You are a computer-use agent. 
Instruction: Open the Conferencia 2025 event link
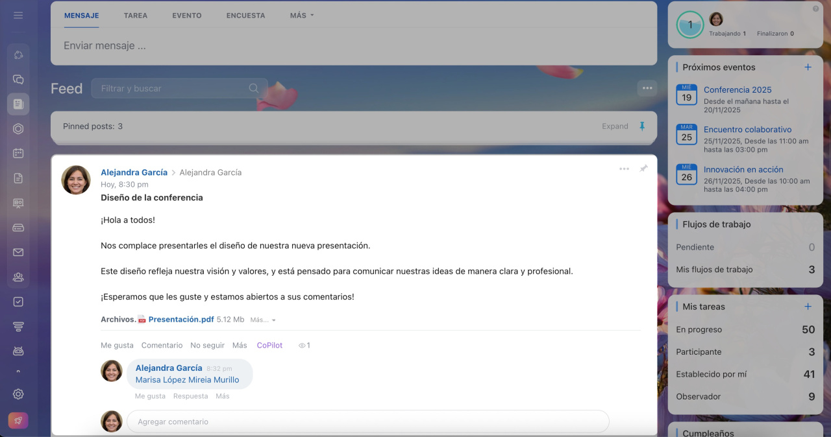tap(738, 90)
